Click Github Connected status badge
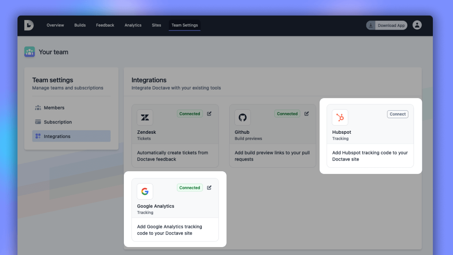 [x=287, y=114]
